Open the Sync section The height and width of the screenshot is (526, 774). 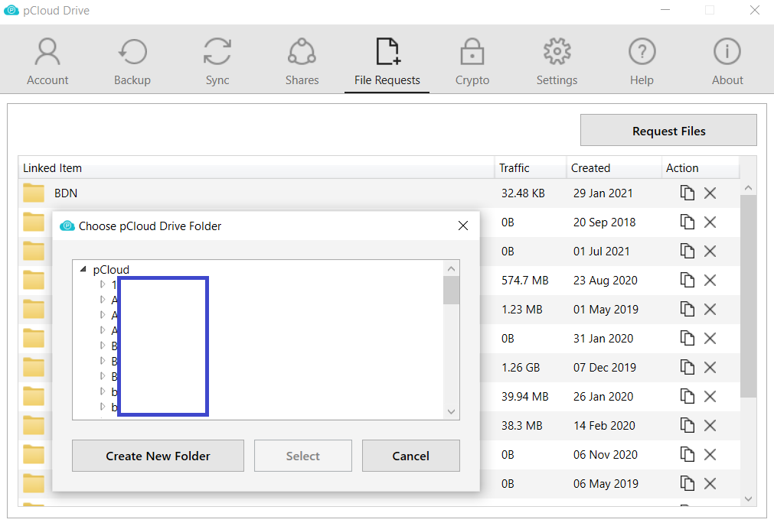pos(217,62)
